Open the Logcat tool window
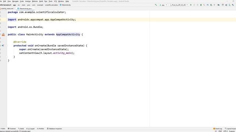 30,129
